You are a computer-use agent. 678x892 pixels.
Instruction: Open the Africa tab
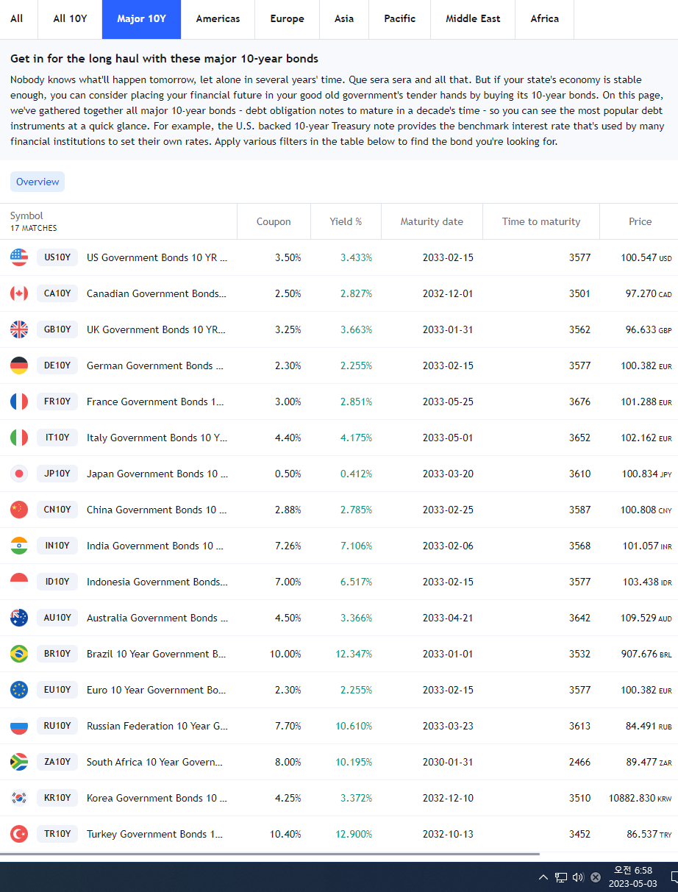coord(545,19)
